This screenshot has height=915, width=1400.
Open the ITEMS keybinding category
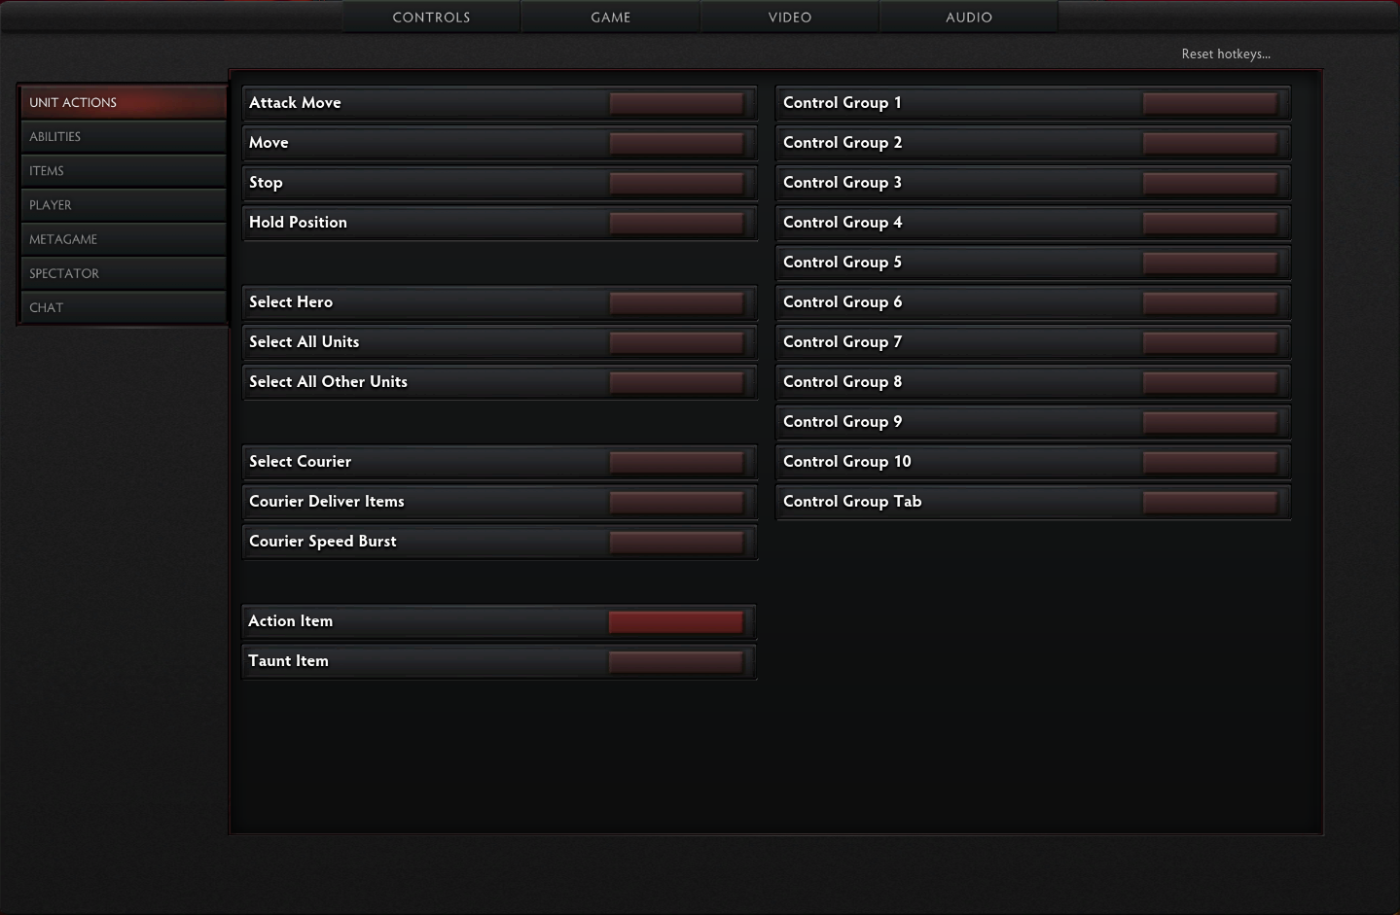point(124,170)
